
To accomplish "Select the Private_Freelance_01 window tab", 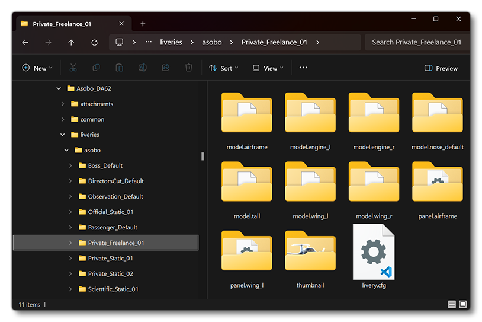I will (x=74, y=24).
